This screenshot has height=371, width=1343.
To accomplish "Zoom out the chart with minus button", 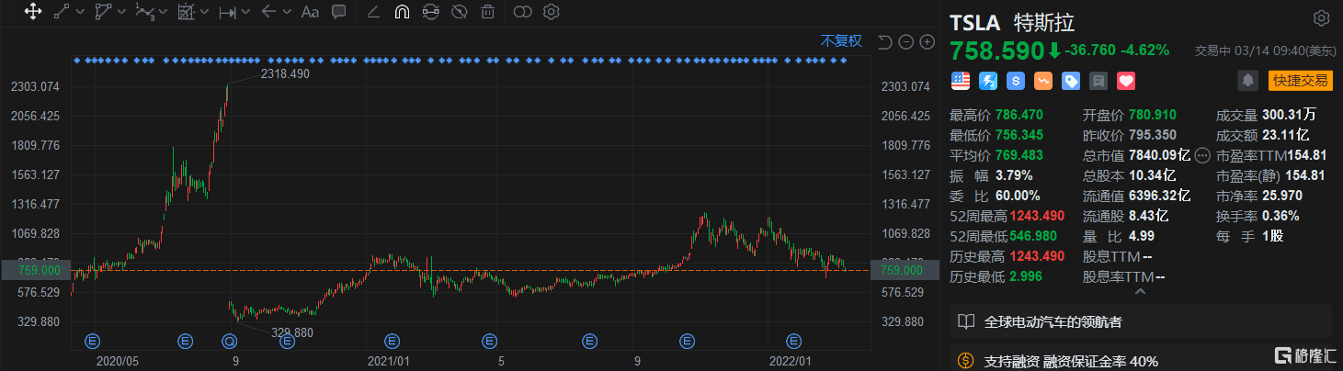I will 905,41.
